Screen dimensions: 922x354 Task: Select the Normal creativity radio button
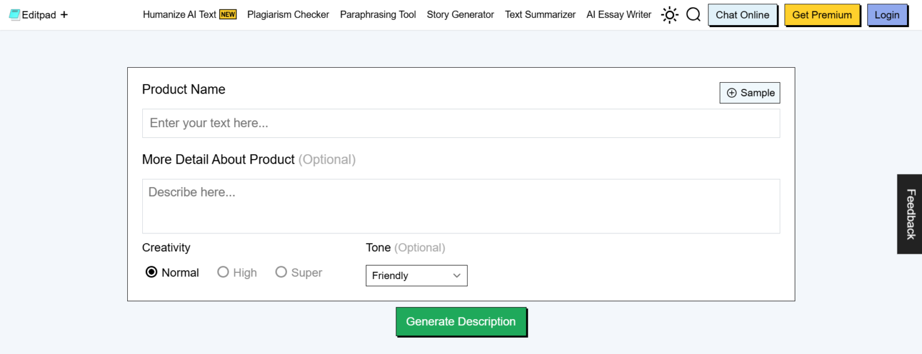(x=152, y=272)
